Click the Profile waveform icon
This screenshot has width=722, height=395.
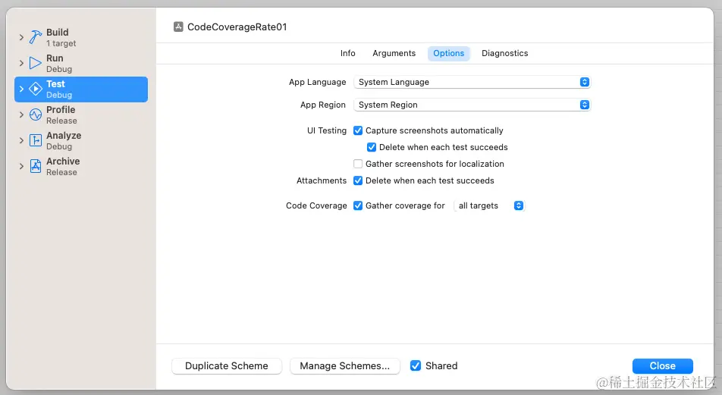36,114
